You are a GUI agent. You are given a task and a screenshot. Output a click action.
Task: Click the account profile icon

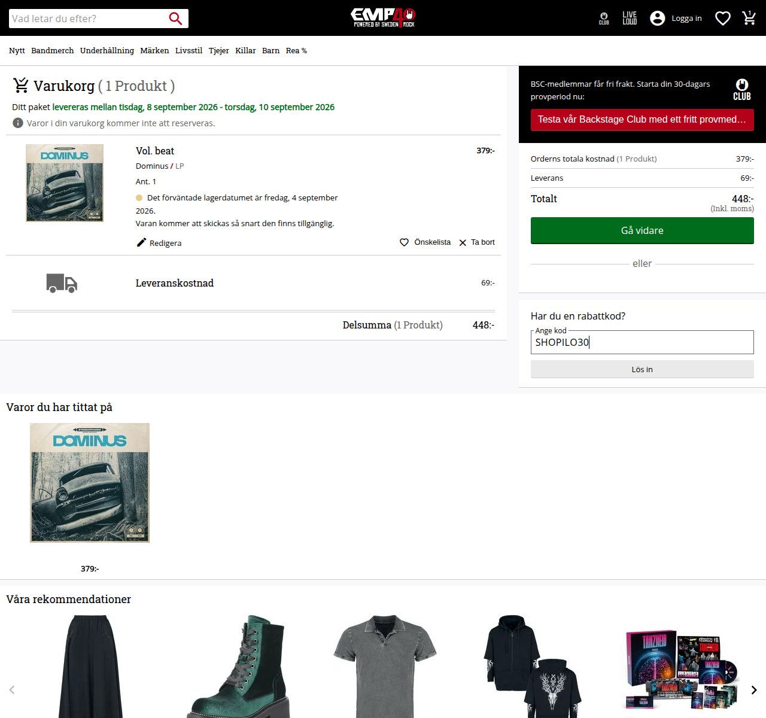658,19
